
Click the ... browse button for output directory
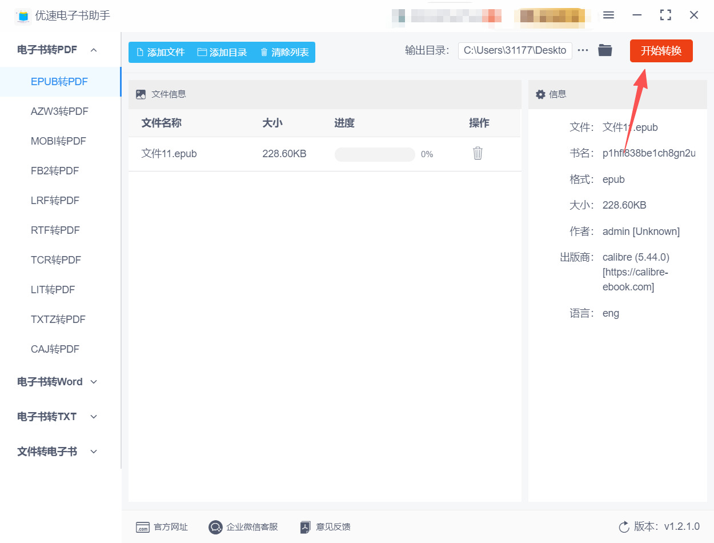(583, 50)
